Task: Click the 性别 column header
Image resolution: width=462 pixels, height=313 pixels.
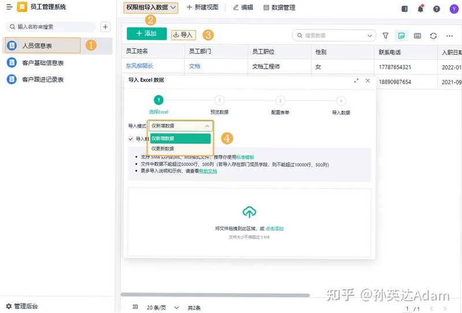Action: [342, 52]
